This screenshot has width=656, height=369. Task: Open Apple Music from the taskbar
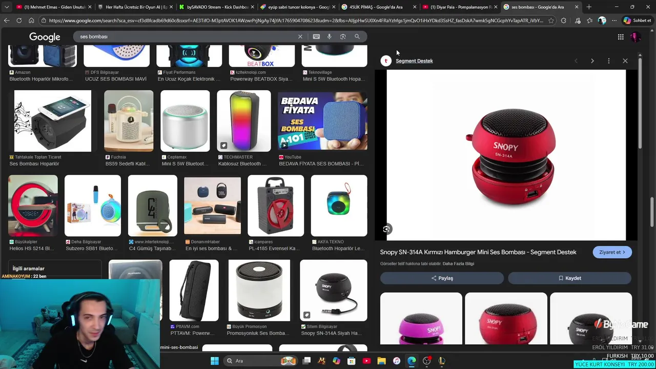[x=397, y=361]
